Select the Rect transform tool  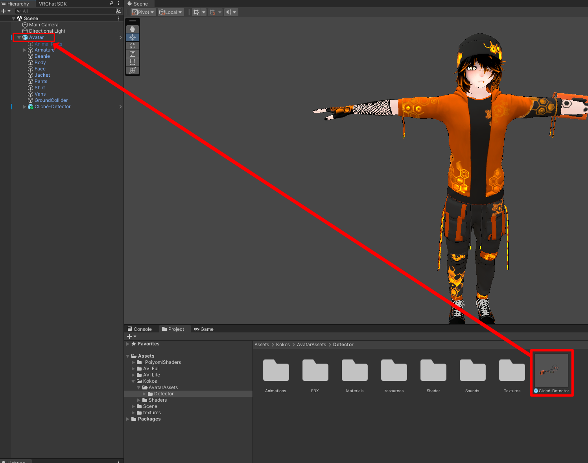pyautogui.click(x=133, y=62)
